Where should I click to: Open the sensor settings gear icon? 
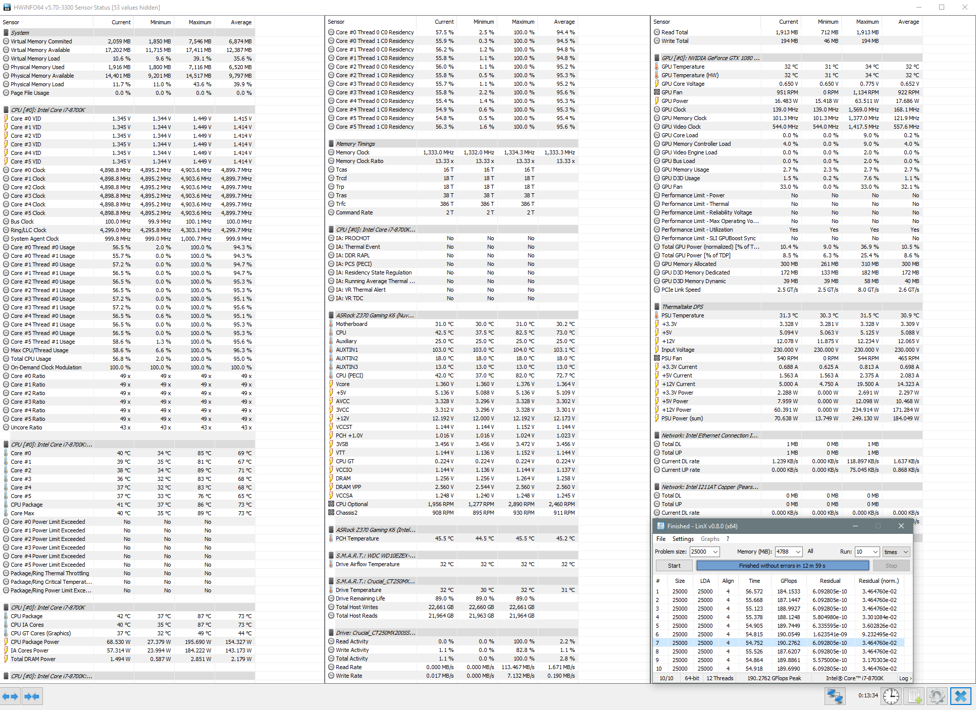pos(937,696)
